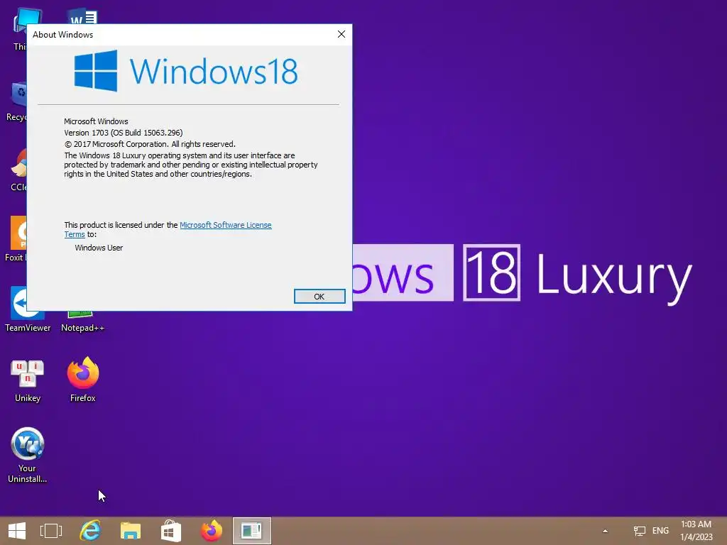Show hidden system tray icons

(605, 531)
